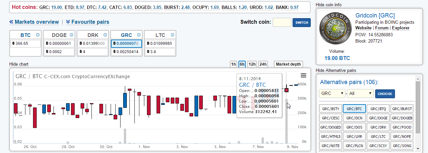Image resolution: width=428 pixels, height=153 pixels.
Task: Select the DRK market tab
Action: point(93,35)
